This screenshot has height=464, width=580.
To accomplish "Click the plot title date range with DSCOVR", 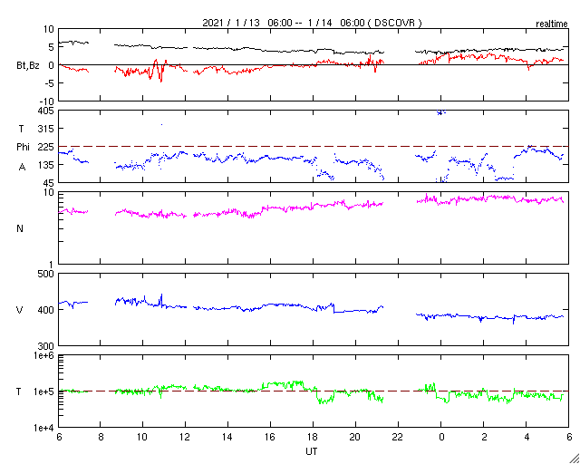I will pyautogui.click(x=312, y=24).
